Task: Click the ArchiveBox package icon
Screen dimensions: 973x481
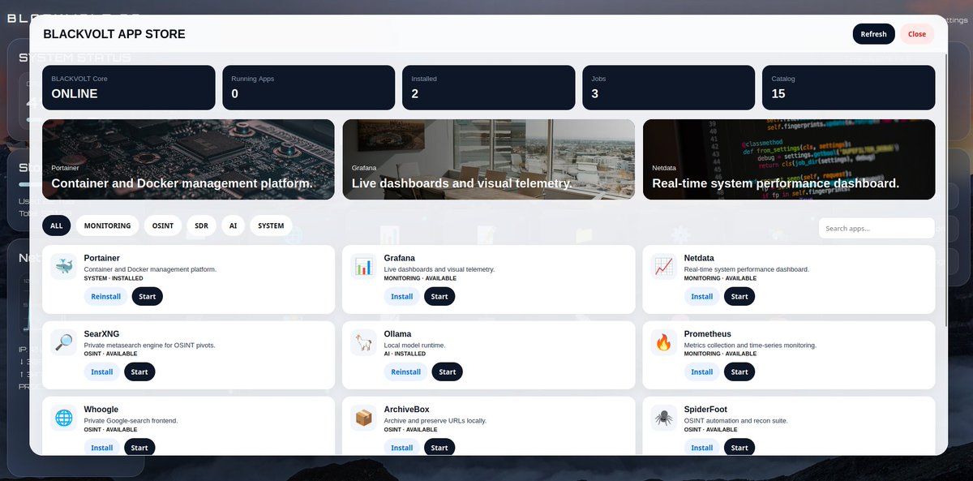Action: click(364, 418)
